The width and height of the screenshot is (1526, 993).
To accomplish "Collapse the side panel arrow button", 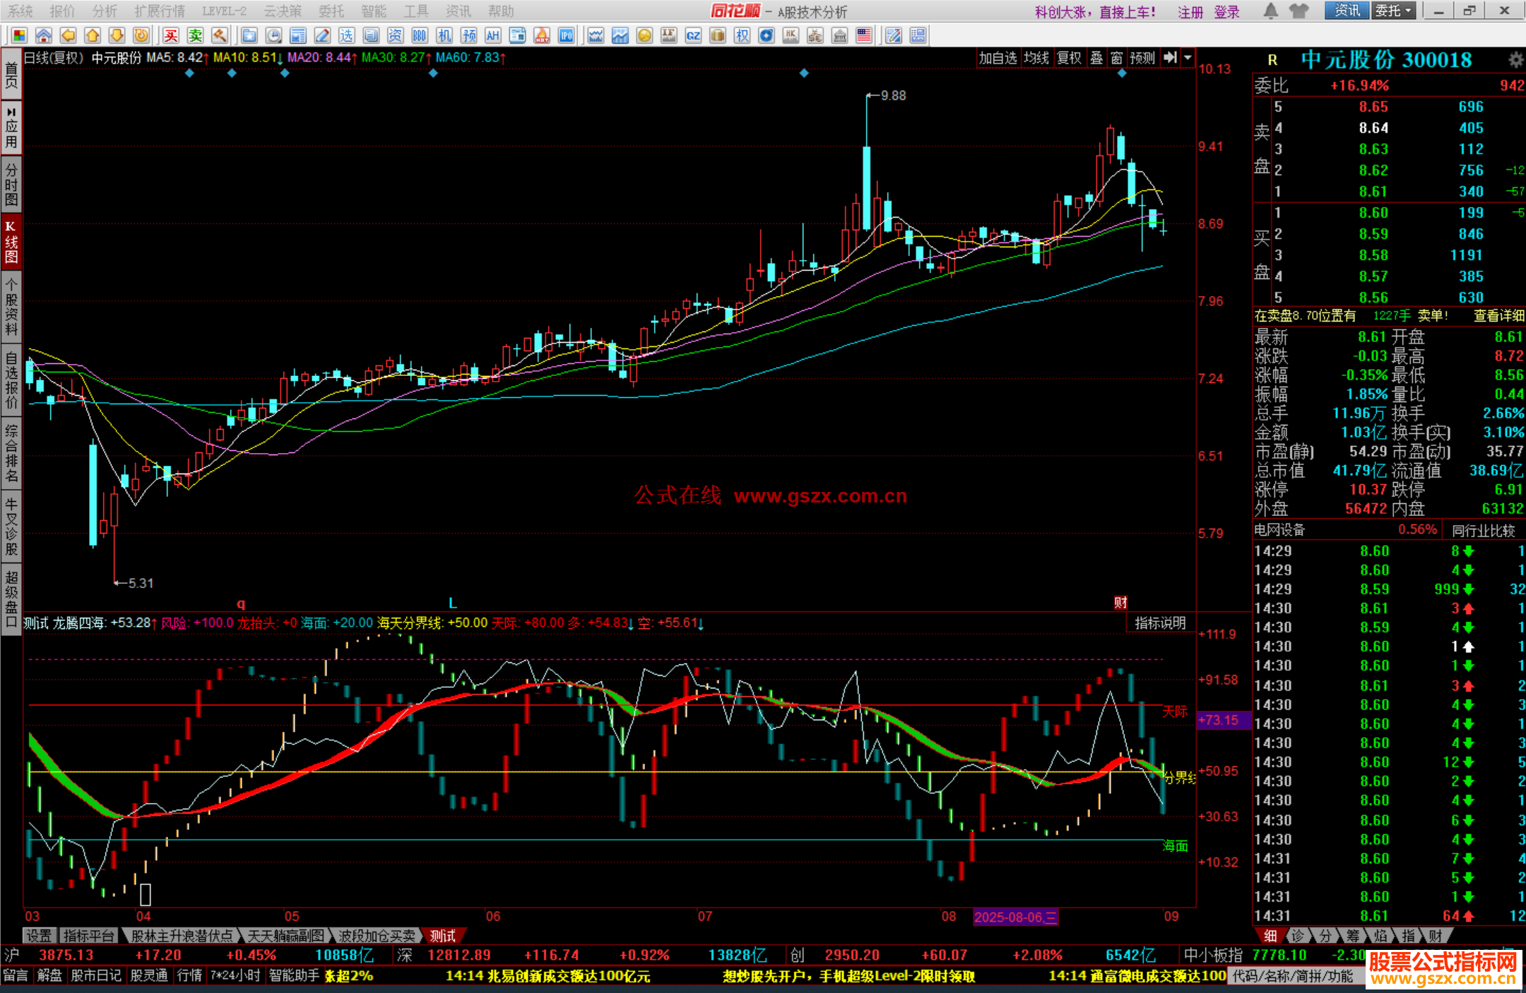I will 1171,58.
